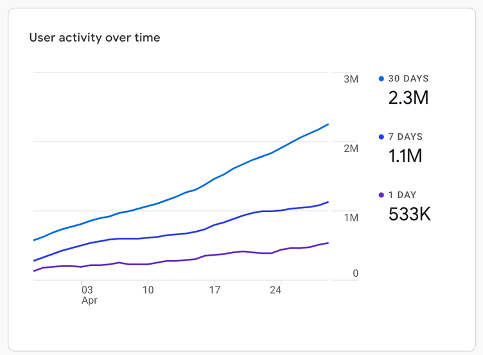
Task: Click the 1M y-axis label
Action: (351, 218)
